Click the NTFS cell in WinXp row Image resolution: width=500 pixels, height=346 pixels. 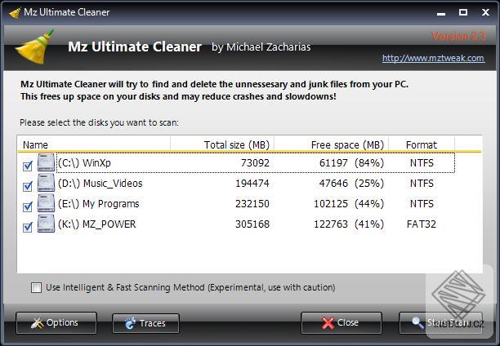point(422,163)
